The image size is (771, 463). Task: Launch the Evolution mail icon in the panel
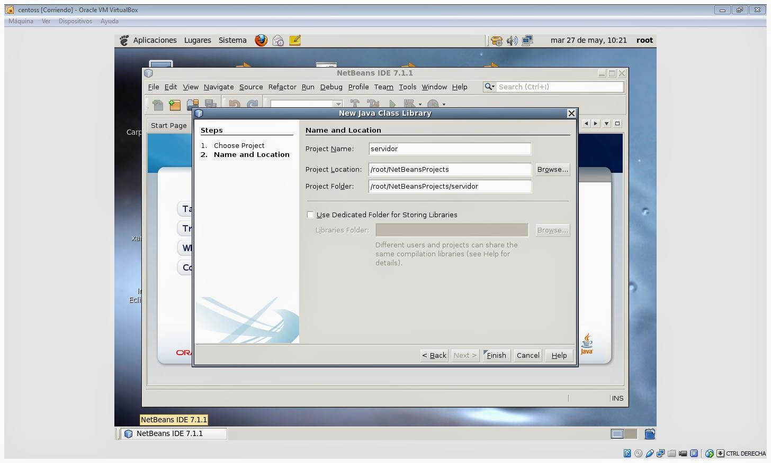pos(278,40)
